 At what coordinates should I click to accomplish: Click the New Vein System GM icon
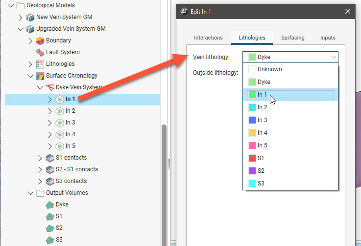click(x=30, y=17)
